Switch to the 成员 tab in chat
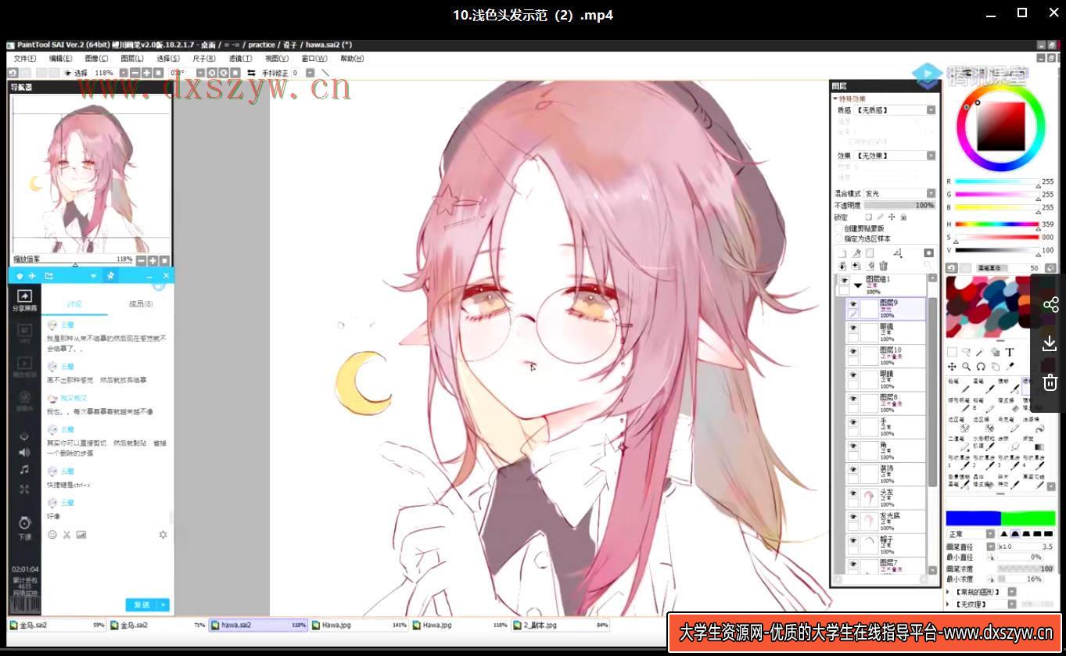This screenshot has height=656, width=1066. [140, 304]
